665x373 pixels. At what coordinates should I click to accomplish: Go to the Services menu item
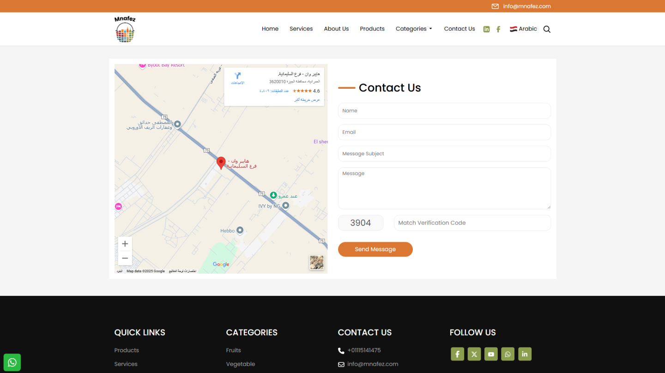point(301,29)
